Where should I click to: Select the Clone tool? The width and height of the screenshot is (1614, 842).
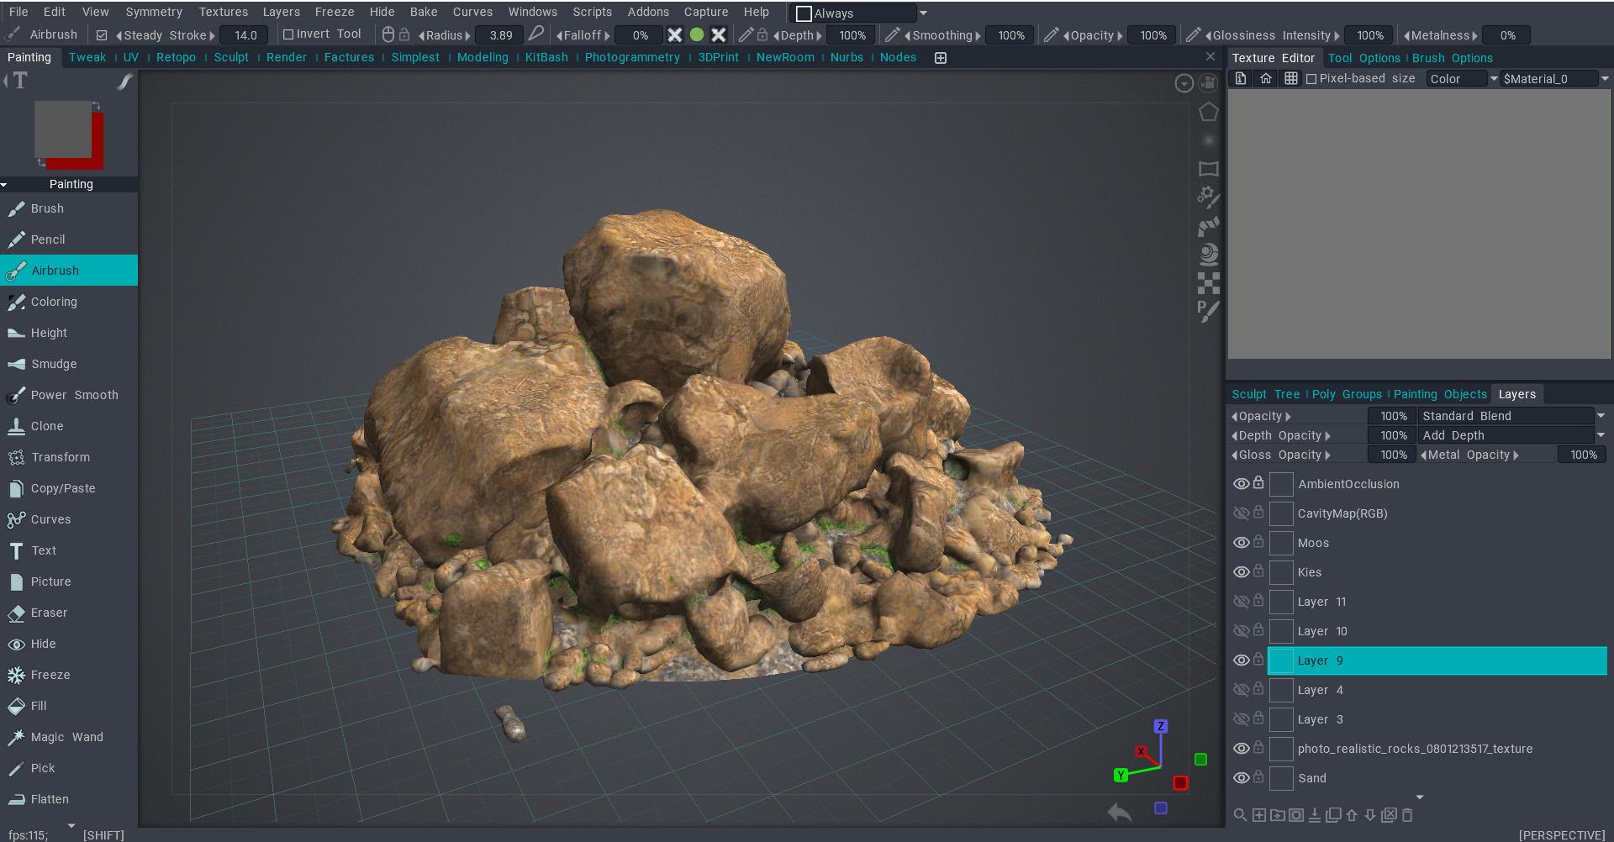47,426
